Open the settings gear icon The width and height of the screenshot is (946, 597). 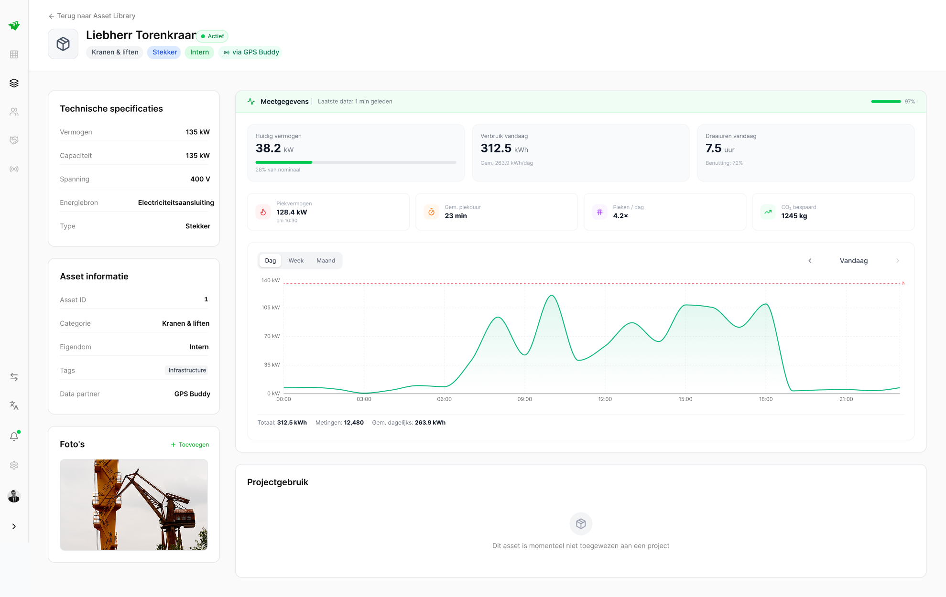point(14,465)
